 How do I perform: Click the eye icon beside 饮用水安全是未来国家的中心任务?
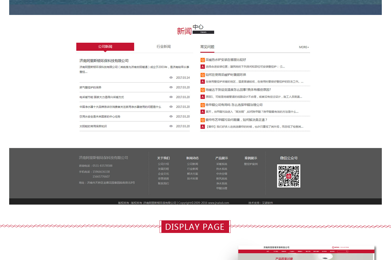(171, 117)
